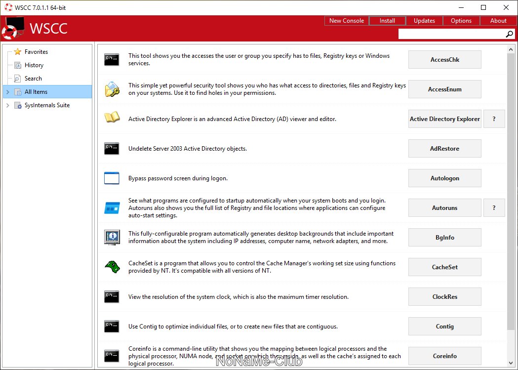
Task: Expand the All Items tree node
Action: tap(8, 92)
